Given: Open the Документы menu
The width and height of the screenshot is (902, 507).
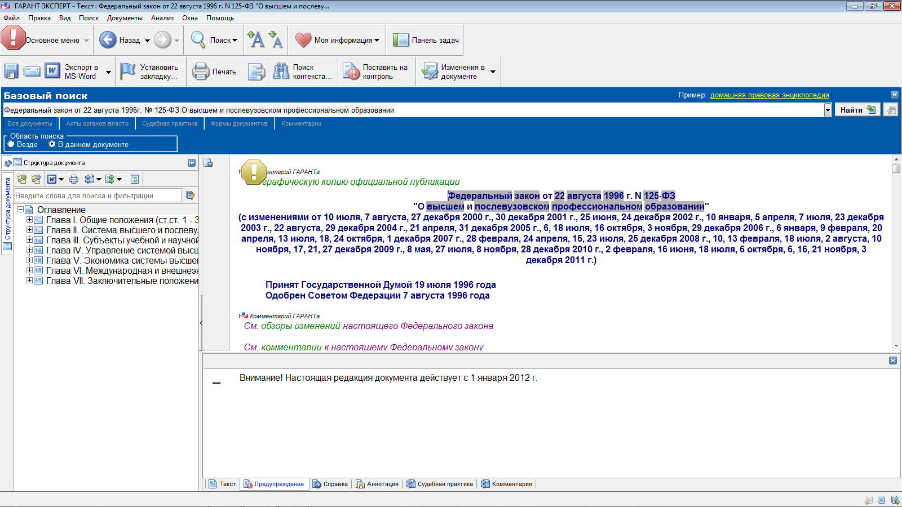Looking at the screenshot, I should click(x=125, y=18).
